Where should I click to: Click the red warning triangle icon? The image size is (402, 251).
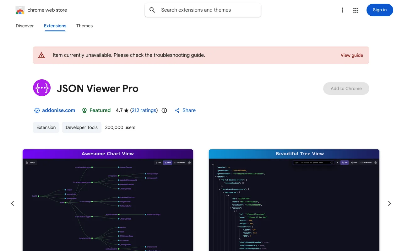(x=41, y=55)
